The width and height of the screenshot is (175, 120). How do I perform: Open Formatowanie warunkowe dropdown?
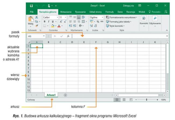pyautogui.click(x=122, y=17)
